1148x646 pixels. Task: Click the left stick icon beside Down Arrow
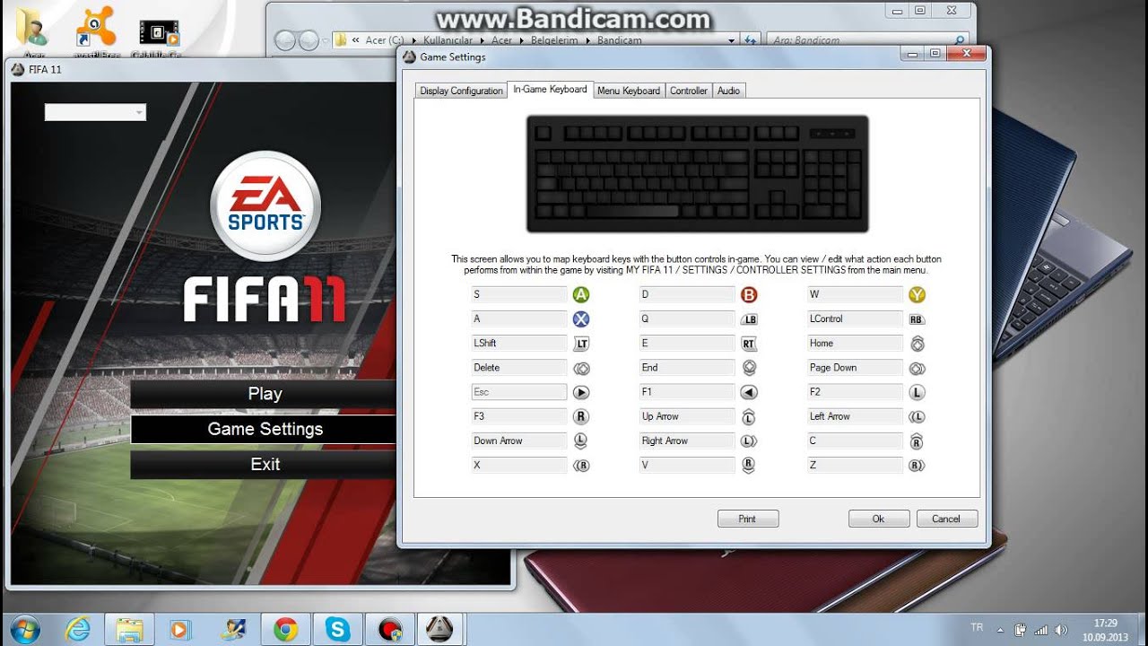[x=581, y=441]
